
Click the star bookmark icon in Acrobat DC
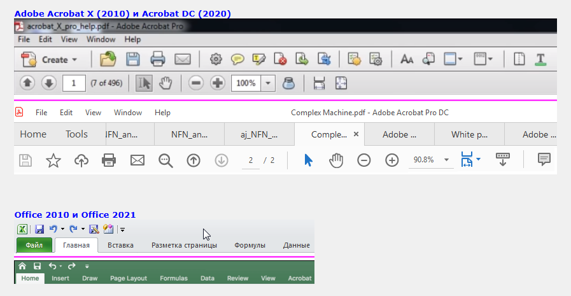pyautogui.click(x=53, y=160)
